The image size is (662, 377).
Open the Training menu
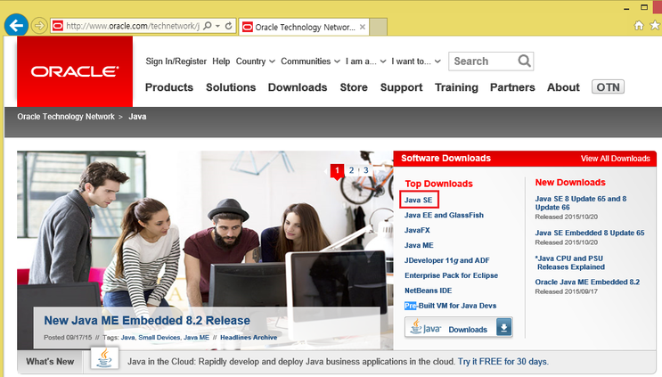(x=456, y=87)
